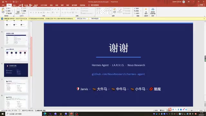Open the Shape Effects dropdown
Viewport: 206px width, 116px height.
[127, 14]
